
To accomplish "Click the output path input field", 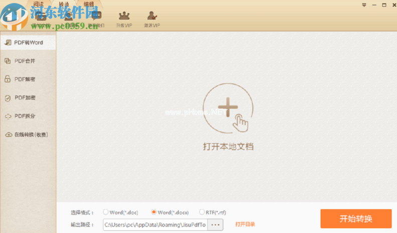I will (x=155, y=224).
